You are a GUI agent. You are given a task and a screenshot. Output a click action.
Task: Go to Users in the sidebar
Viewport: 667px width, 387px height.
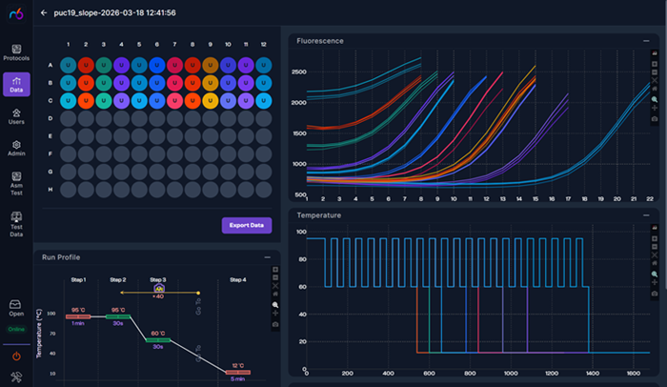point(16,116)
